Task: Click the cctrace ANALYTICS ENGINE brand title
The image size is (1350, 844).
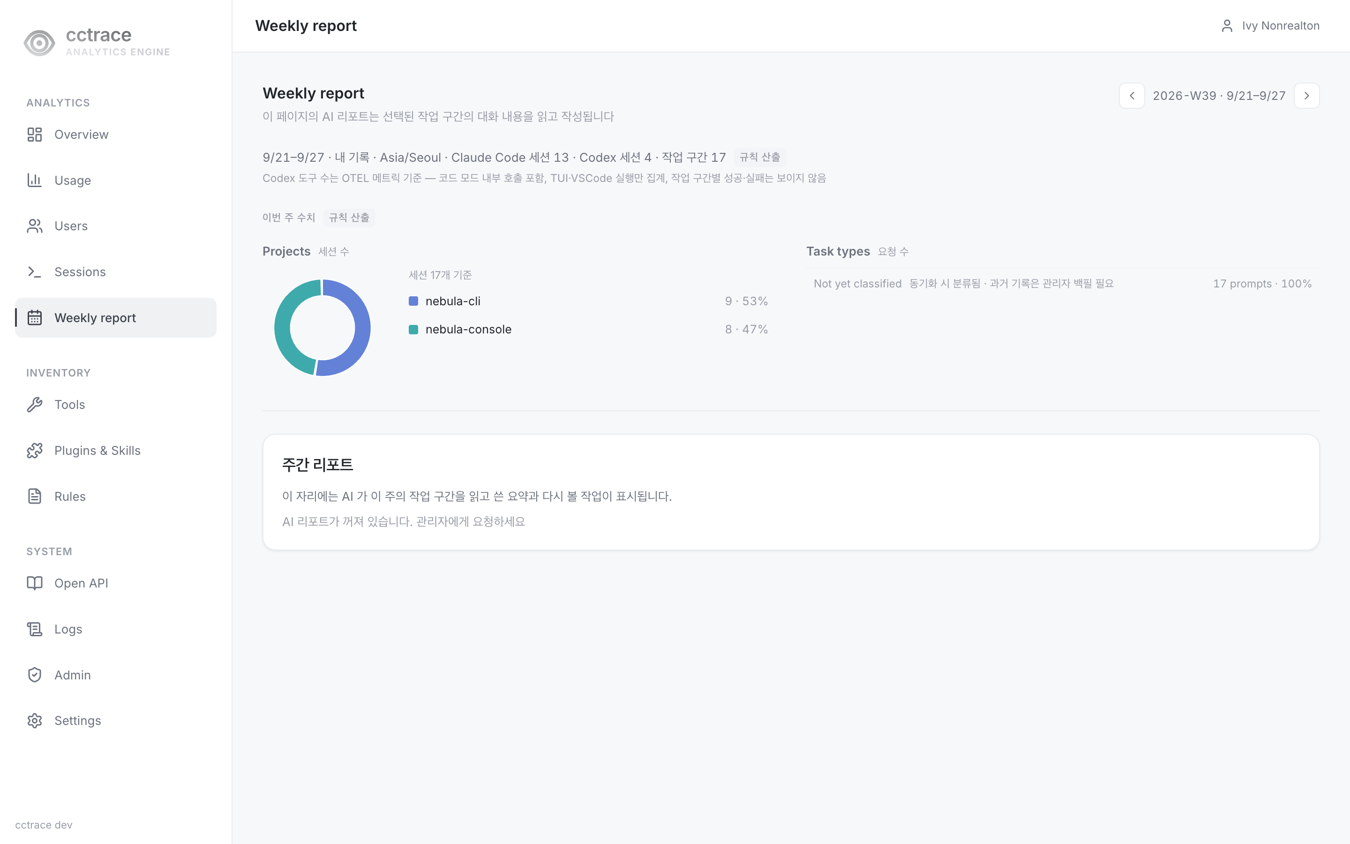Action: (118, 42)
